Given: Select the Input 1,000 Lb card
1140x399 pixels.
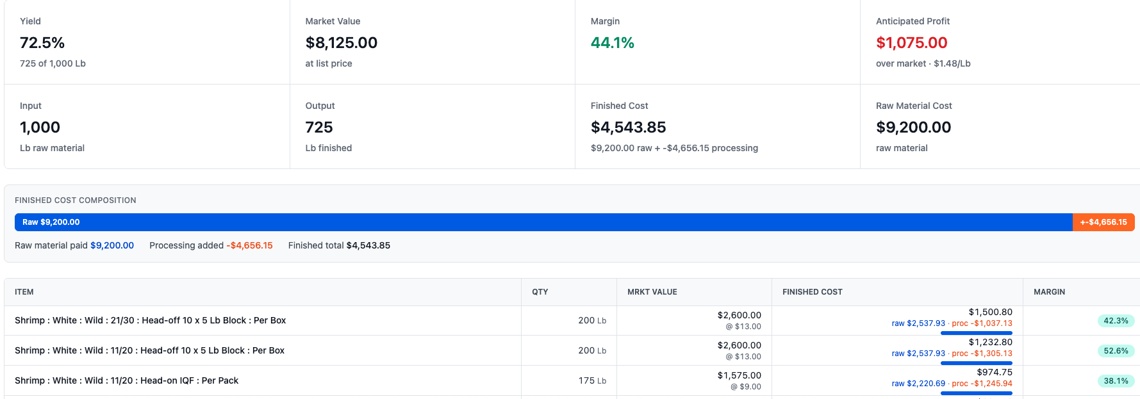Looking at the screenshot, I should pos(147,127).
